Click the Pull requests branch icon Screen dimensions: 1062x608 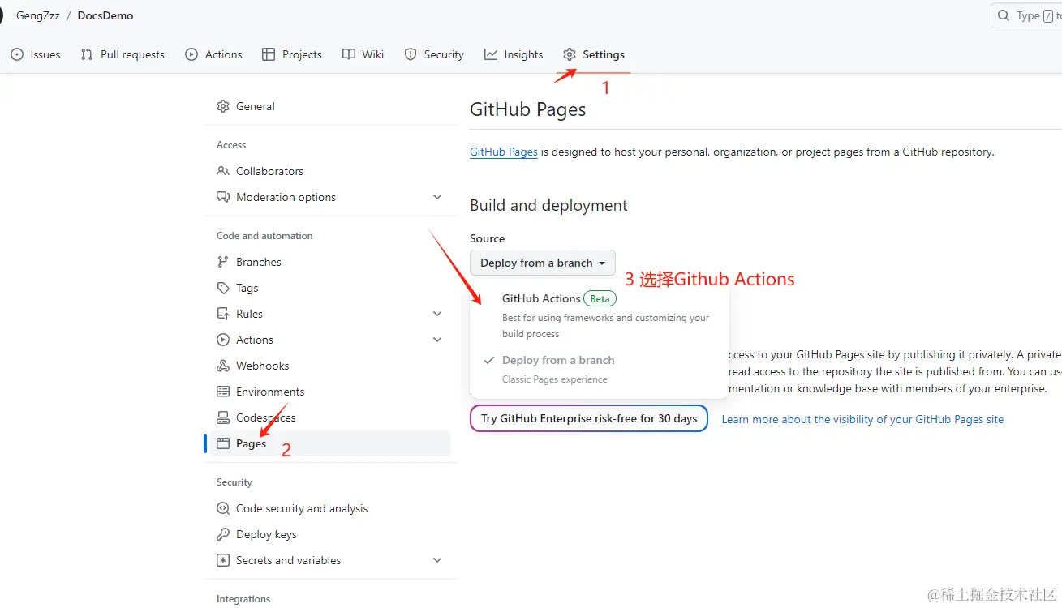point(87,54)
